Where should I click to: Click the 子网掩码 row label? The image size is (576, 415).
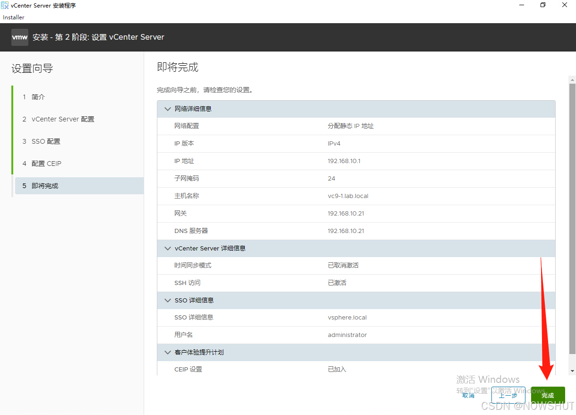(x=187, y=179)
